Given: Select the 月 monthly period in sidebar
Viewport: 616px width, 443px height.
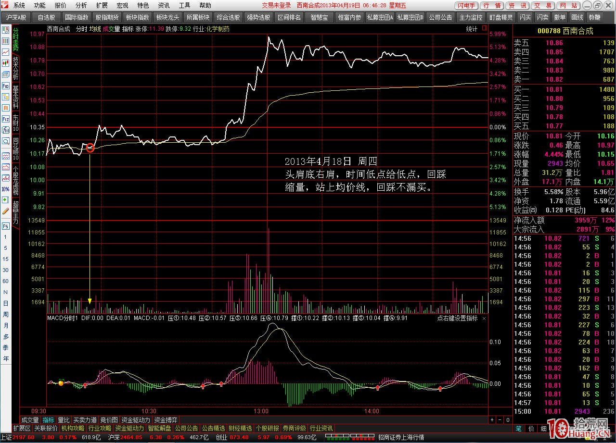Looking at the screenshot, I should coord(6,325).
